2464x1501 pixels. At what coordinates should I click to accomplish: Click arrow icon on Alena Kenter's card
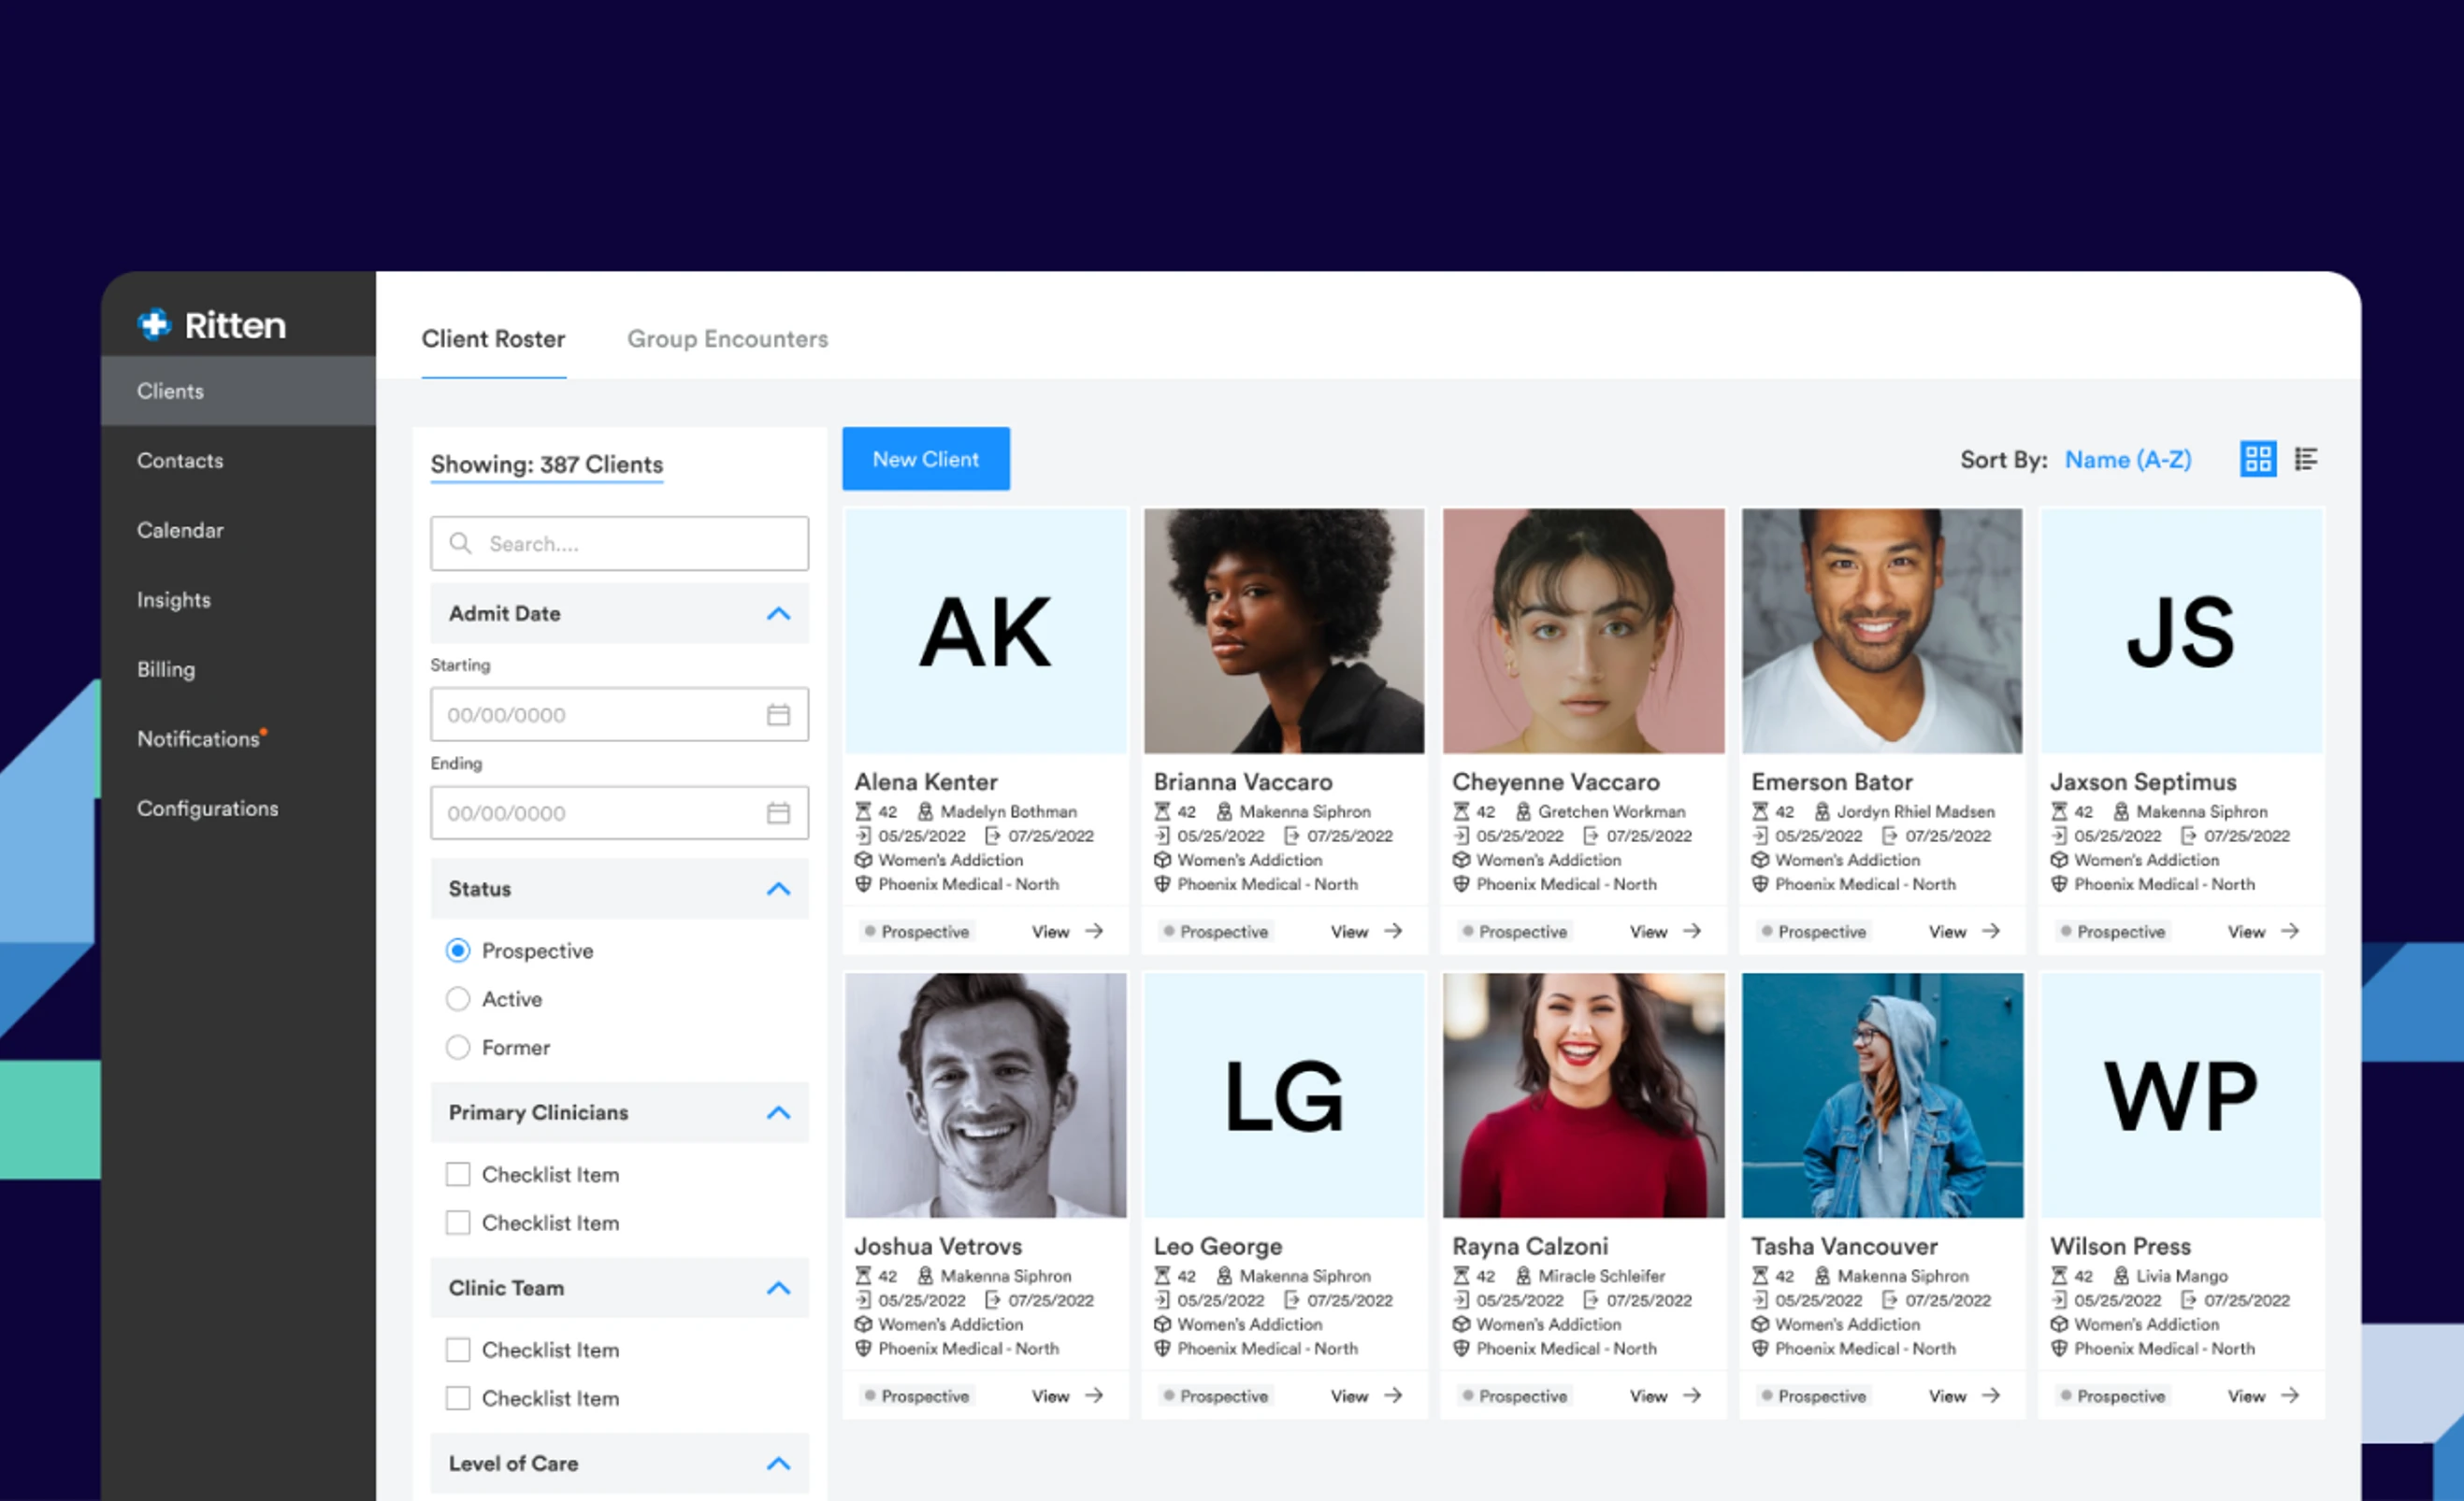1095,930
